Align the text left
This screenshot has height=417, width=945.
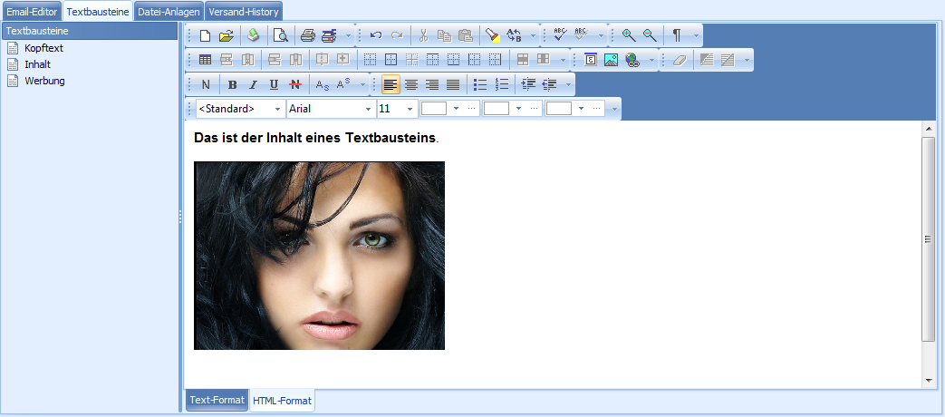(391, 84)
